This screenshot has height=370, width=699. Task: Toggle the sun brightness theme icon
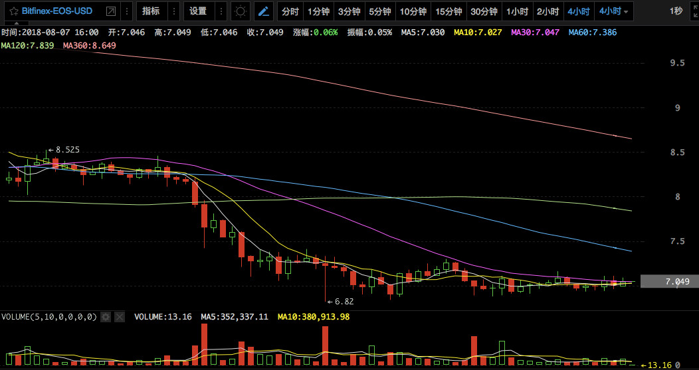pos(241,11)
